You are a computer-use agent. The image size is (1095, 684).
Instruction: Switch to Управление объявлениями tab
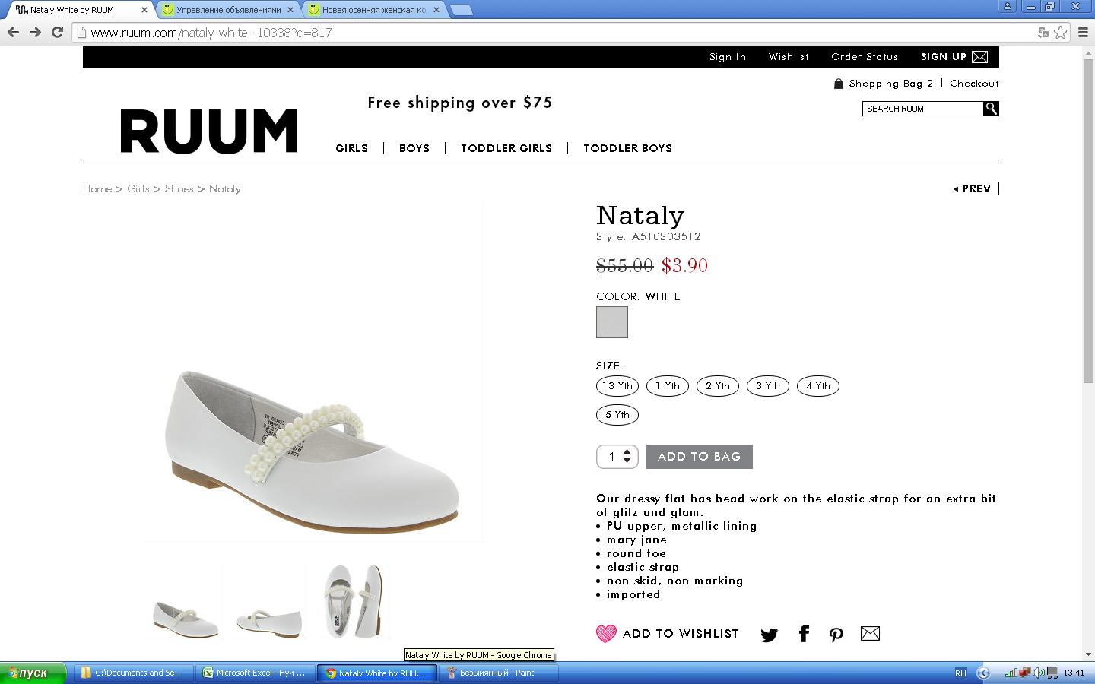point(228,10)
